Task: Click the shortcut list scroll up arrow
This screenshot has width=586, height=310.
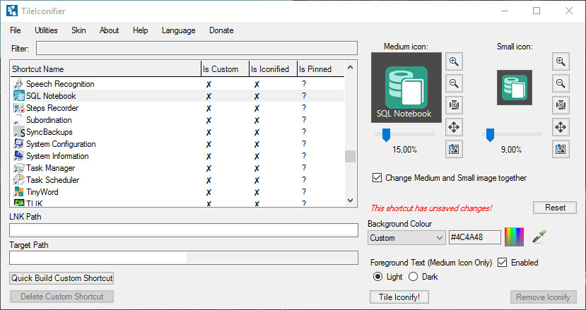Action: click(x=350, y=68)
